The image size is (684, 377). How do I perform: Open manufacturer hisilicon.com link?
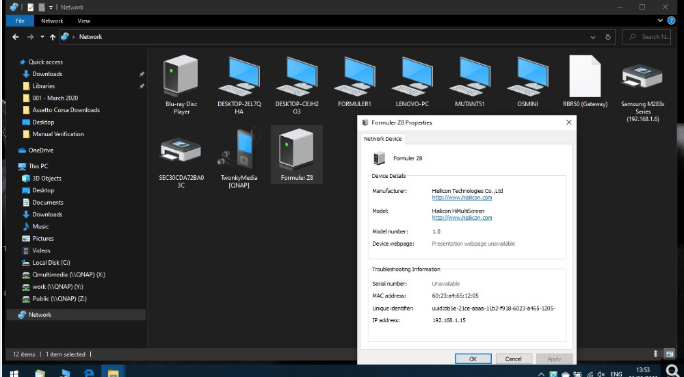tap(462, 198)
